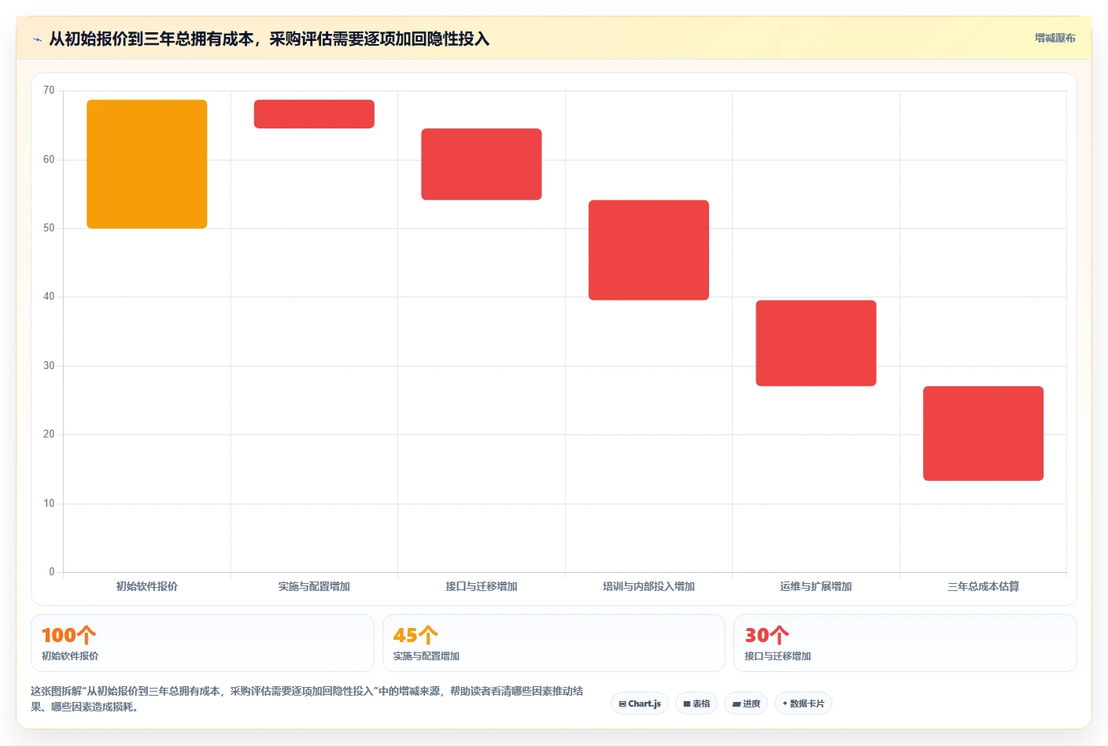Click the y-axis value 70

49,90
